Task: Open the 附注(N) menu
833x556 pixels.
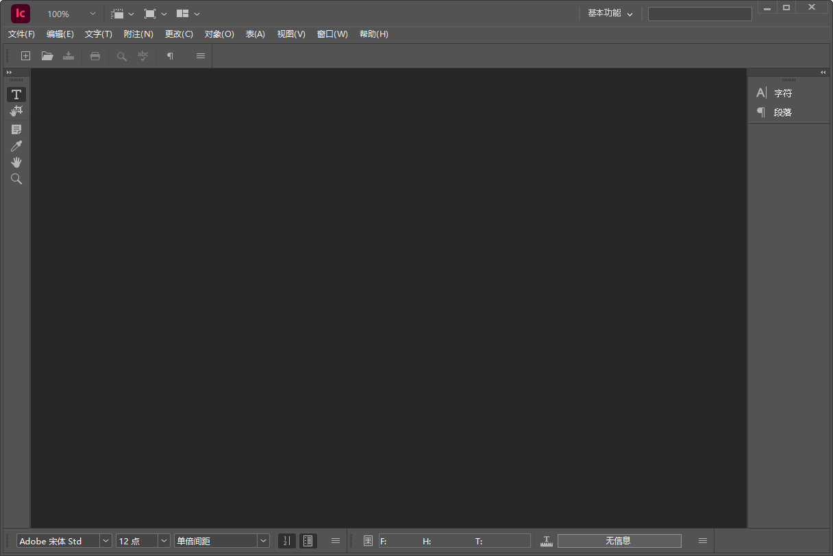Action: pos(138,34)
